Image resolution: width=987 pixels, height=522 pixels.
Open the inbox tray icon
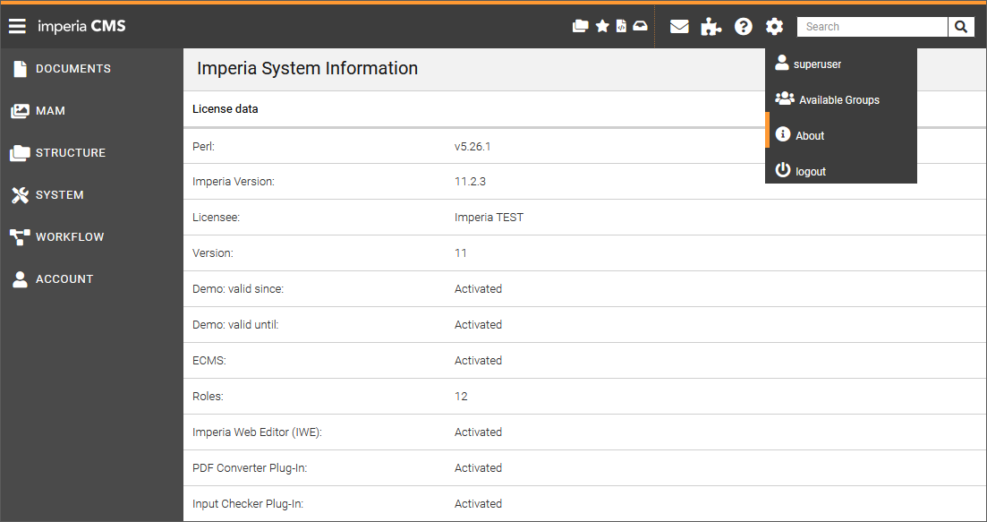pyautogui.click(x=640, y=26)
